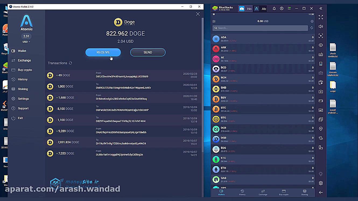Click the SEND button for Doge

coord(148,52)
